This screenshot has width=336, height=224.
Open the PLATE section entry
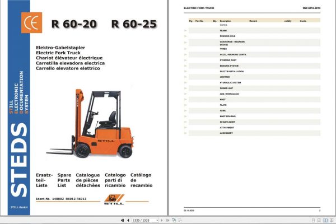(x=223, y=105)
